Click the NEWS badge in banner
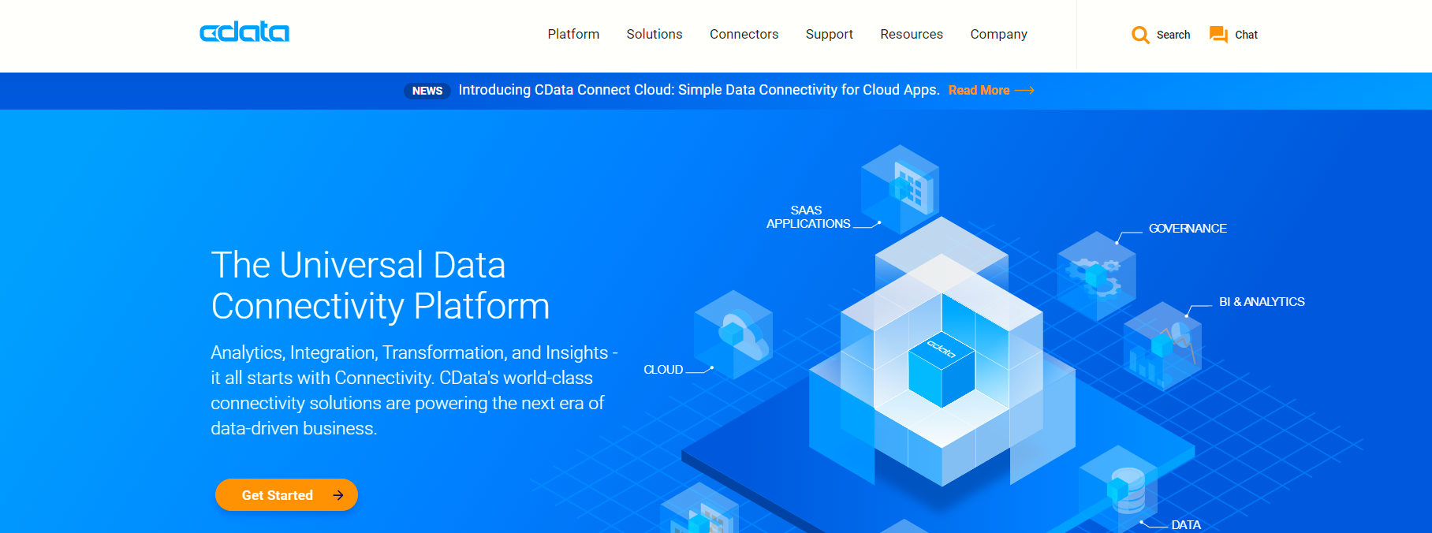This screenshot has width=1432, height=533. click(427, 91)
